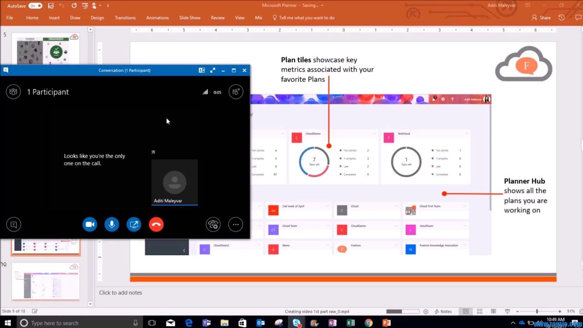Start Slide Show from status bar
The image size is (583, 328).
tap(507, 312)
